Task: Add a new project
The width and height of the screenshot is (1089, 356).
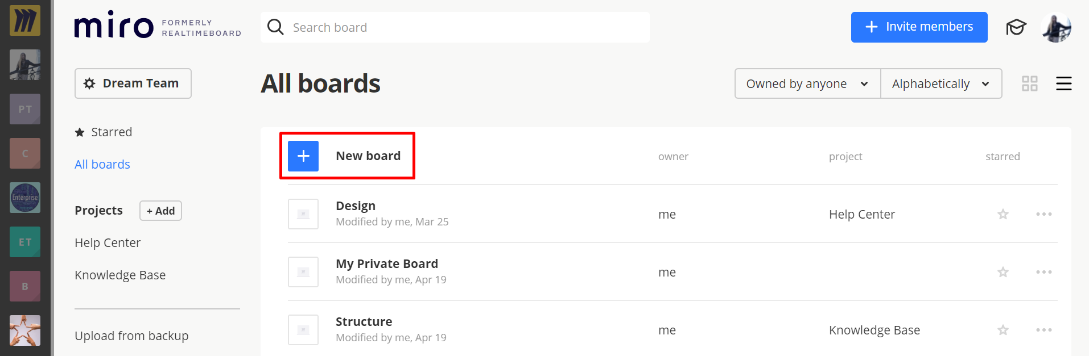Action: point(160,211)
